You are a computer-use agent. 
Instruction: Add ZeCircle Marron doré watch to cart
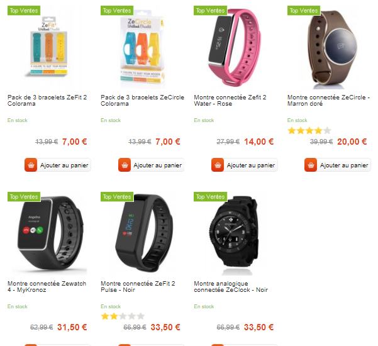338,165
